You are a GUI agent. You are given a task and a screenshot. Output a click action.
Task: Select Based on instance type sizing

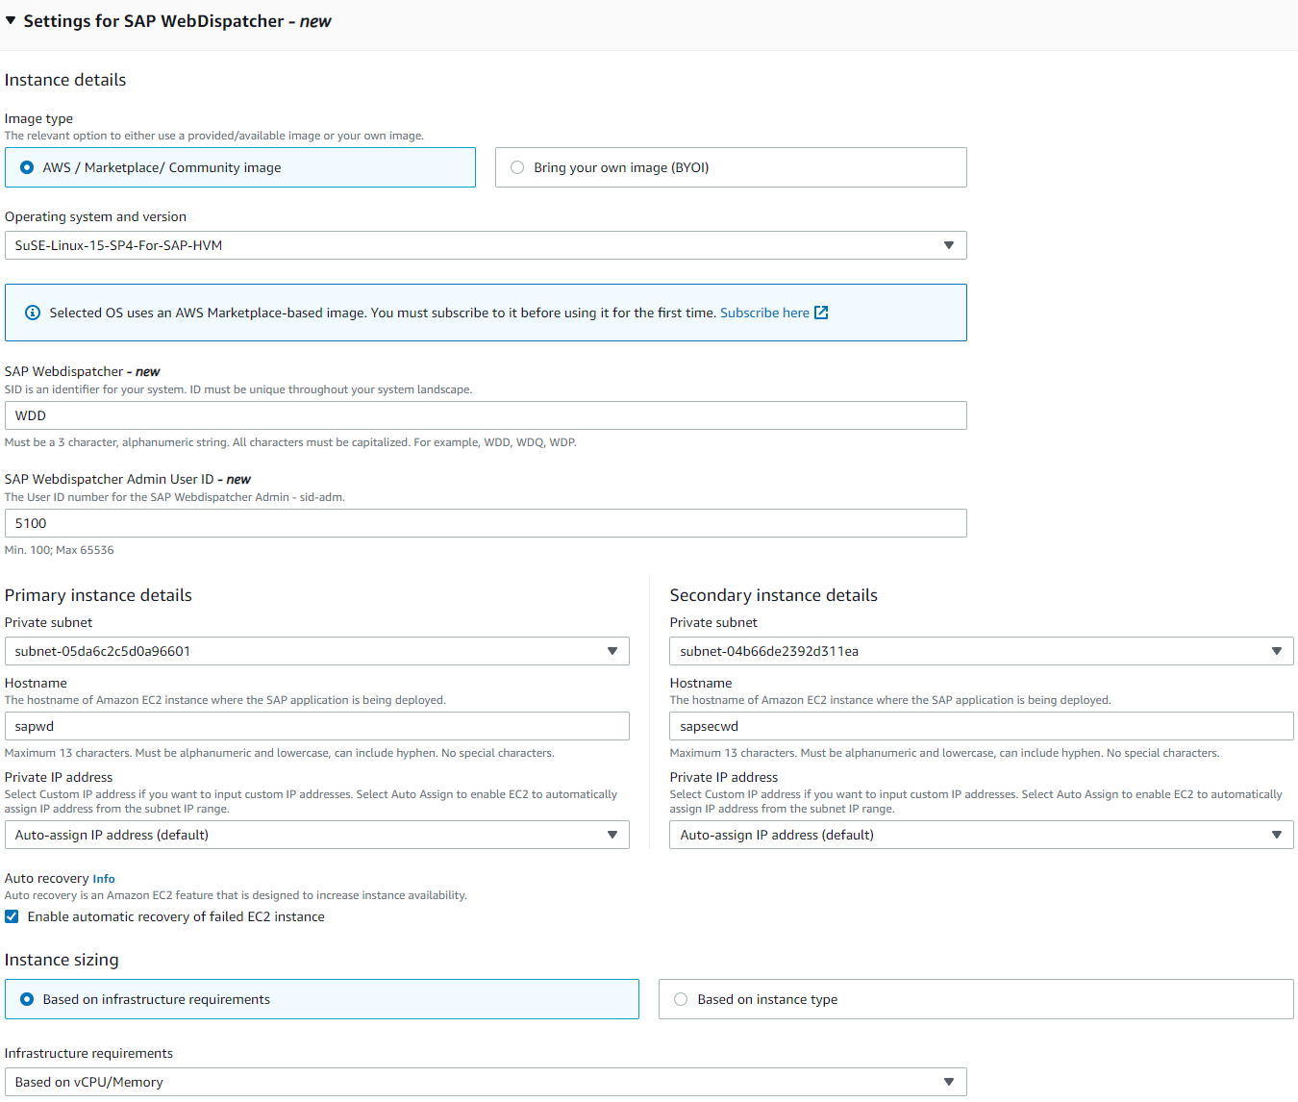click(976, 999)
